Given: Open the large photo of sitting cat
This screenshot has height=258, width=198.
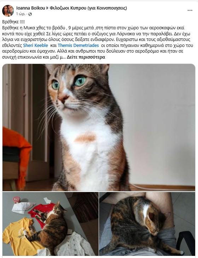Looking at the screenshot, I should (x=99, y=127).
